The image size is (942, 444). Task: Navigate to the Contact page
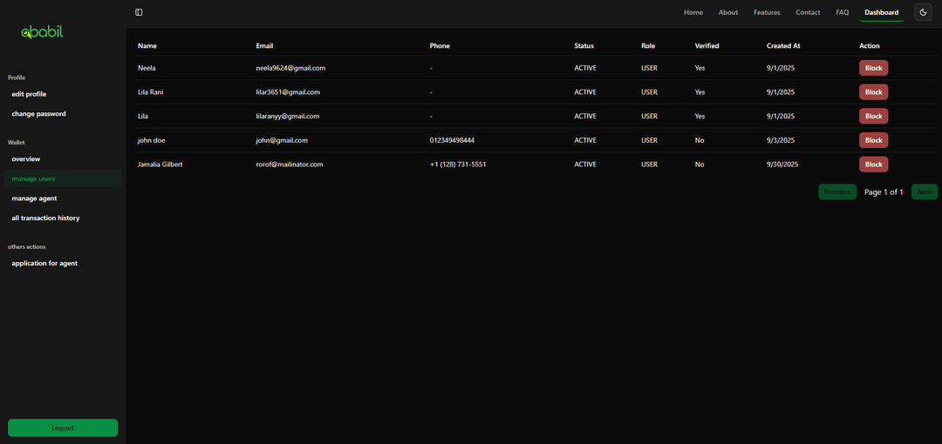(x=808, y=12)
